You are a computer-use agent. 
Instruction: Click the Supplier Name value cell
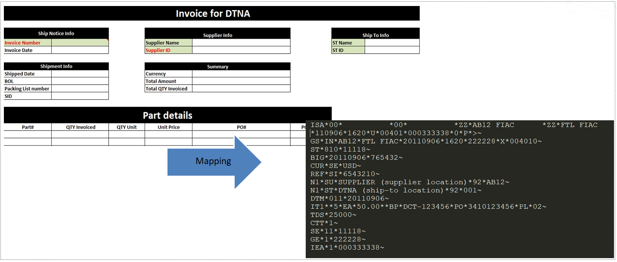(241, 43)
